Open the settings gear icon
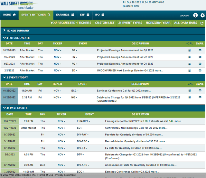This screenshot has width=206, height=178. [202, 15]
